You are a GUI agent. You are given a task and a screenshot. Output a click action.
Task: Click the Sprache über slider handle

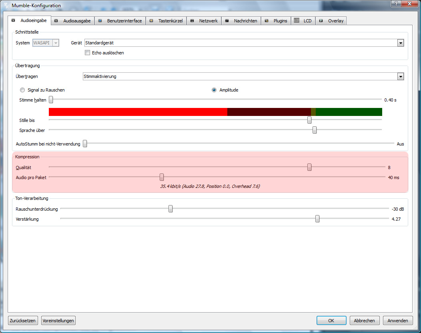tap(315, 130)
